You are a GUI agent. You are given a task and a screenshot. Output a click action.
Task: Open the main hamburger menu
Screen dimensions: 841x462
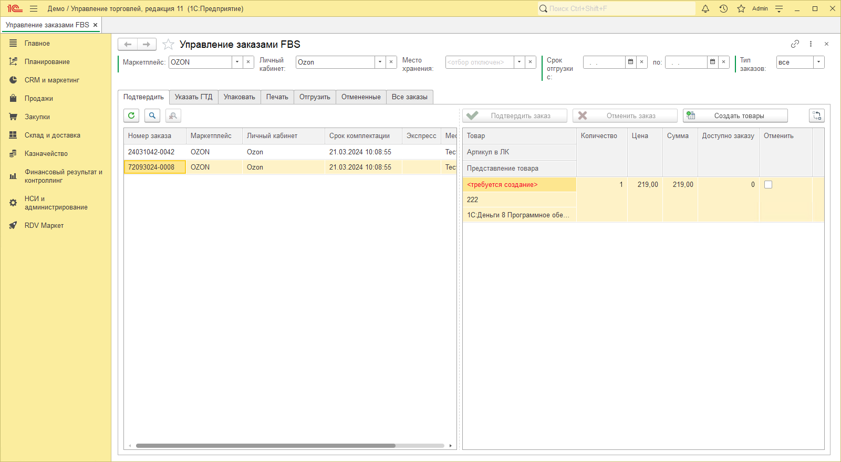click(x=34, y=8)
